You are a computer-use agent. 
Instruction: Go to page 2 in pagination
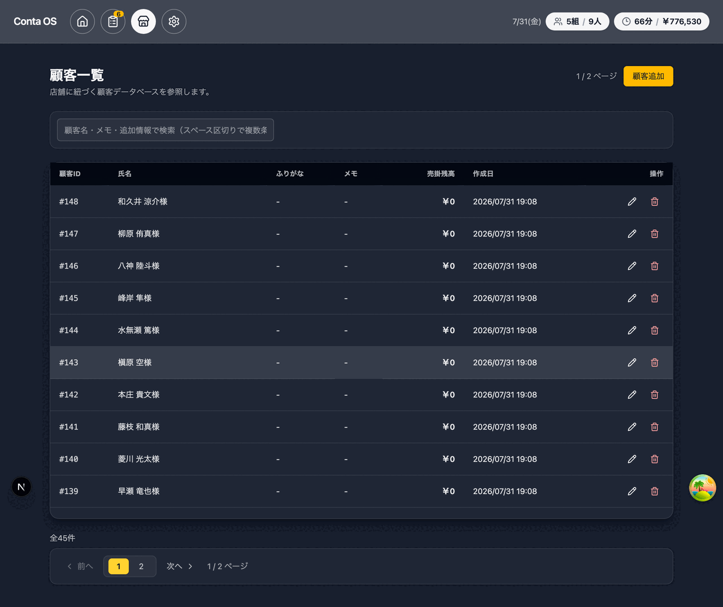pos(141,566)
